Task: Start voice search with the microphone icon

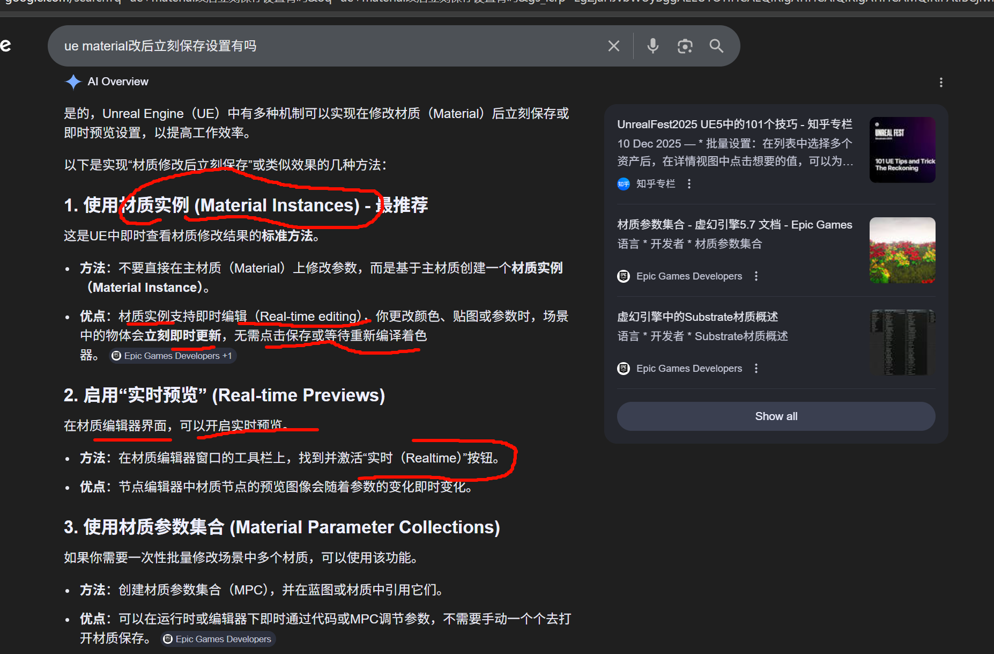Action: pos(652,46)
